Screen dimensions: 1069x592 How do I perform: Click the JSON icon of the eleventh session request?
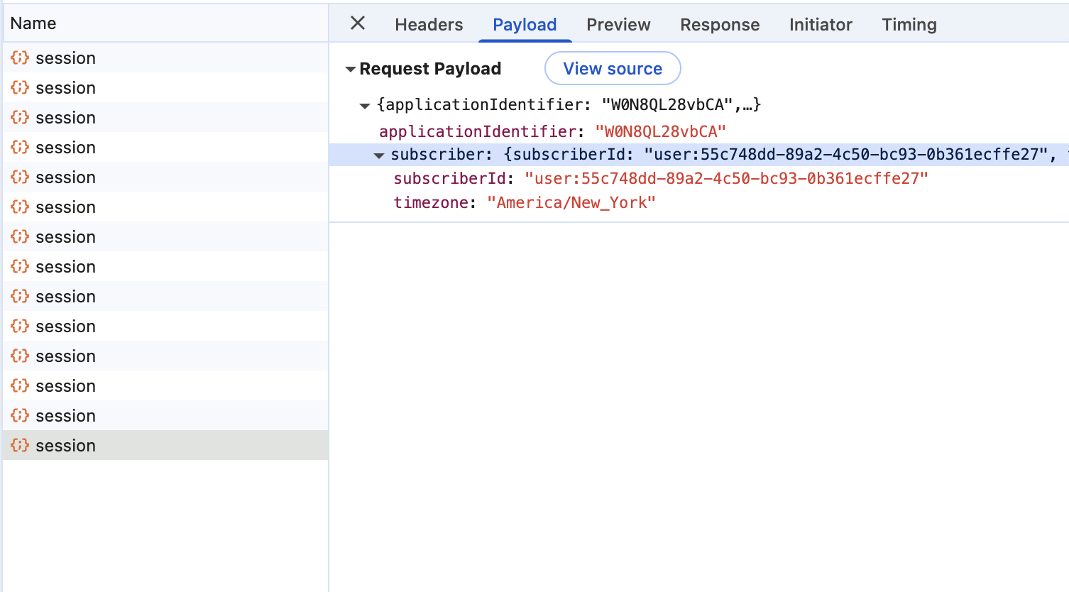coord(20,356)
